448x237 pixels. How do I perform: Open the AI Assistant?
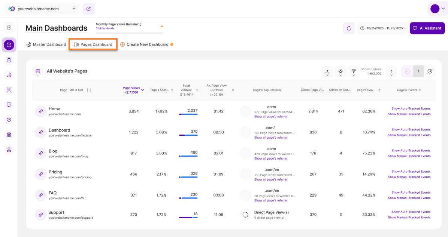[427, 28]
